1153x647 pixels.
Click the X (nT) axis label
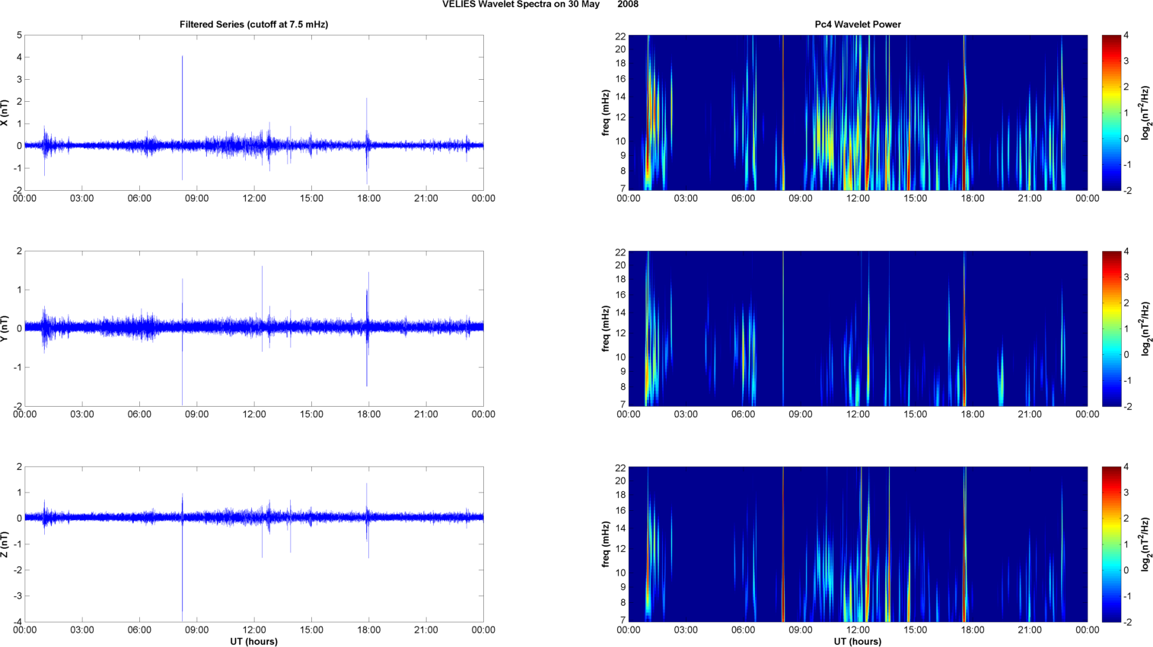coord(5,113)
